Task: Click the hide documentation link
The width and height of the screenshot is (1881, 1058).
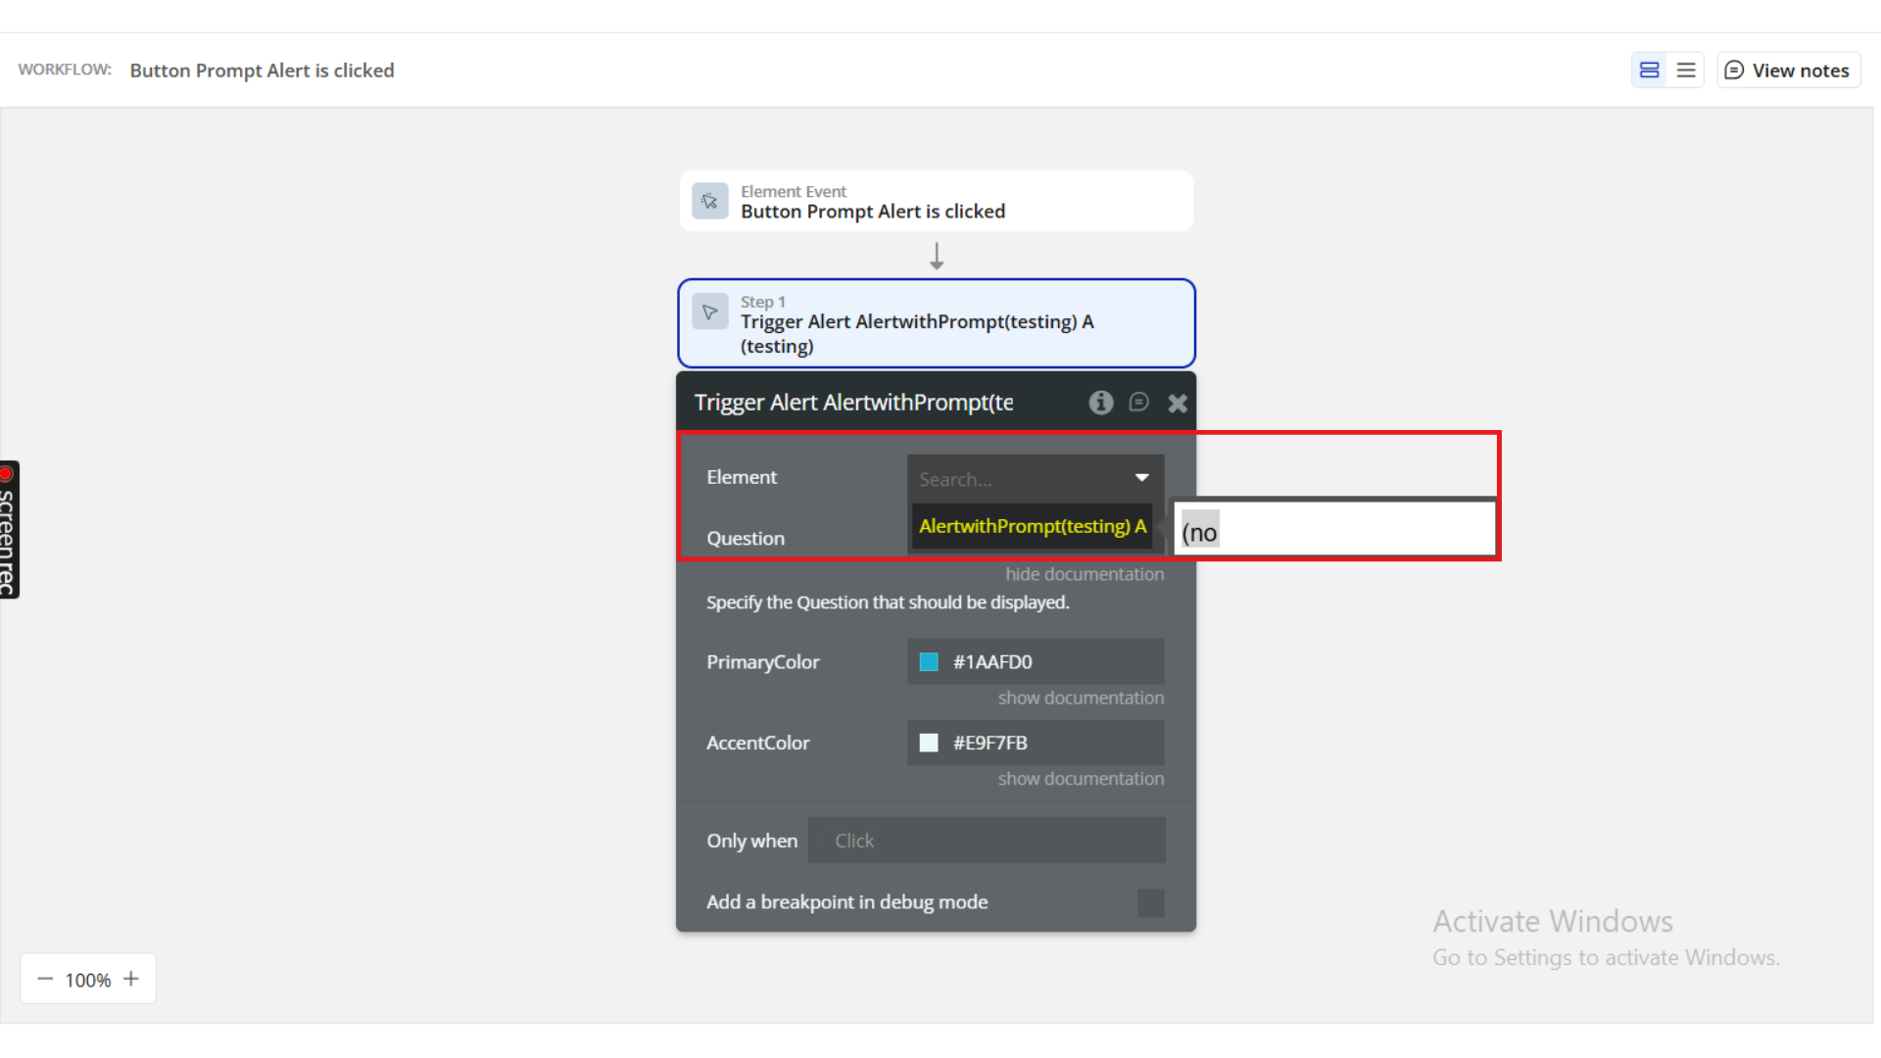Action: [x=1085, y=574]
